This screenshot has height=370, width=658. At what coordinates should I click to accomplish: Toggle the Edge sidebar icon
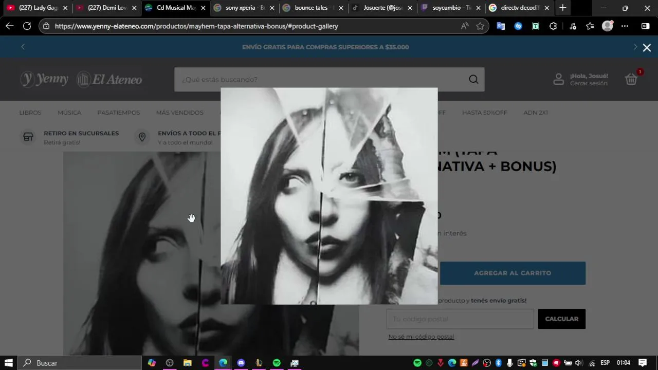tap(646, 26)
